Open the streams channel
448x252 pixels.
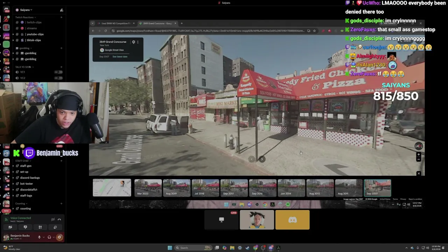coord(38,28)
